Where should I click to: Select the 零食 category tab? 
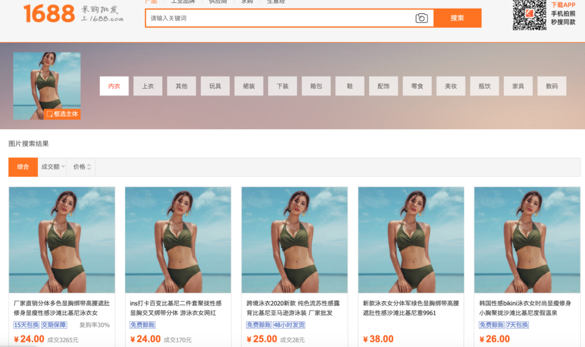[x=417, y=86]
